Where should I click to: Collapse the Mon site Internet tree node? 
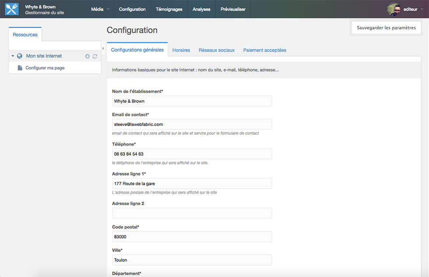click(13, 56)
